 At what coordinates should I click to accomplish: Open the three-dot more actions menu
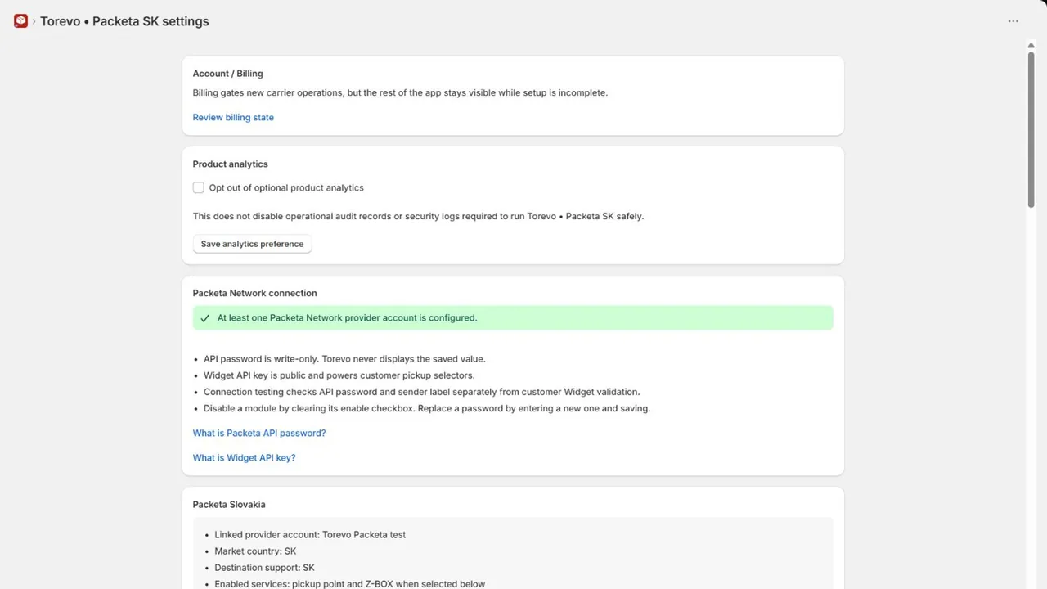click(x=1013, y=21)
